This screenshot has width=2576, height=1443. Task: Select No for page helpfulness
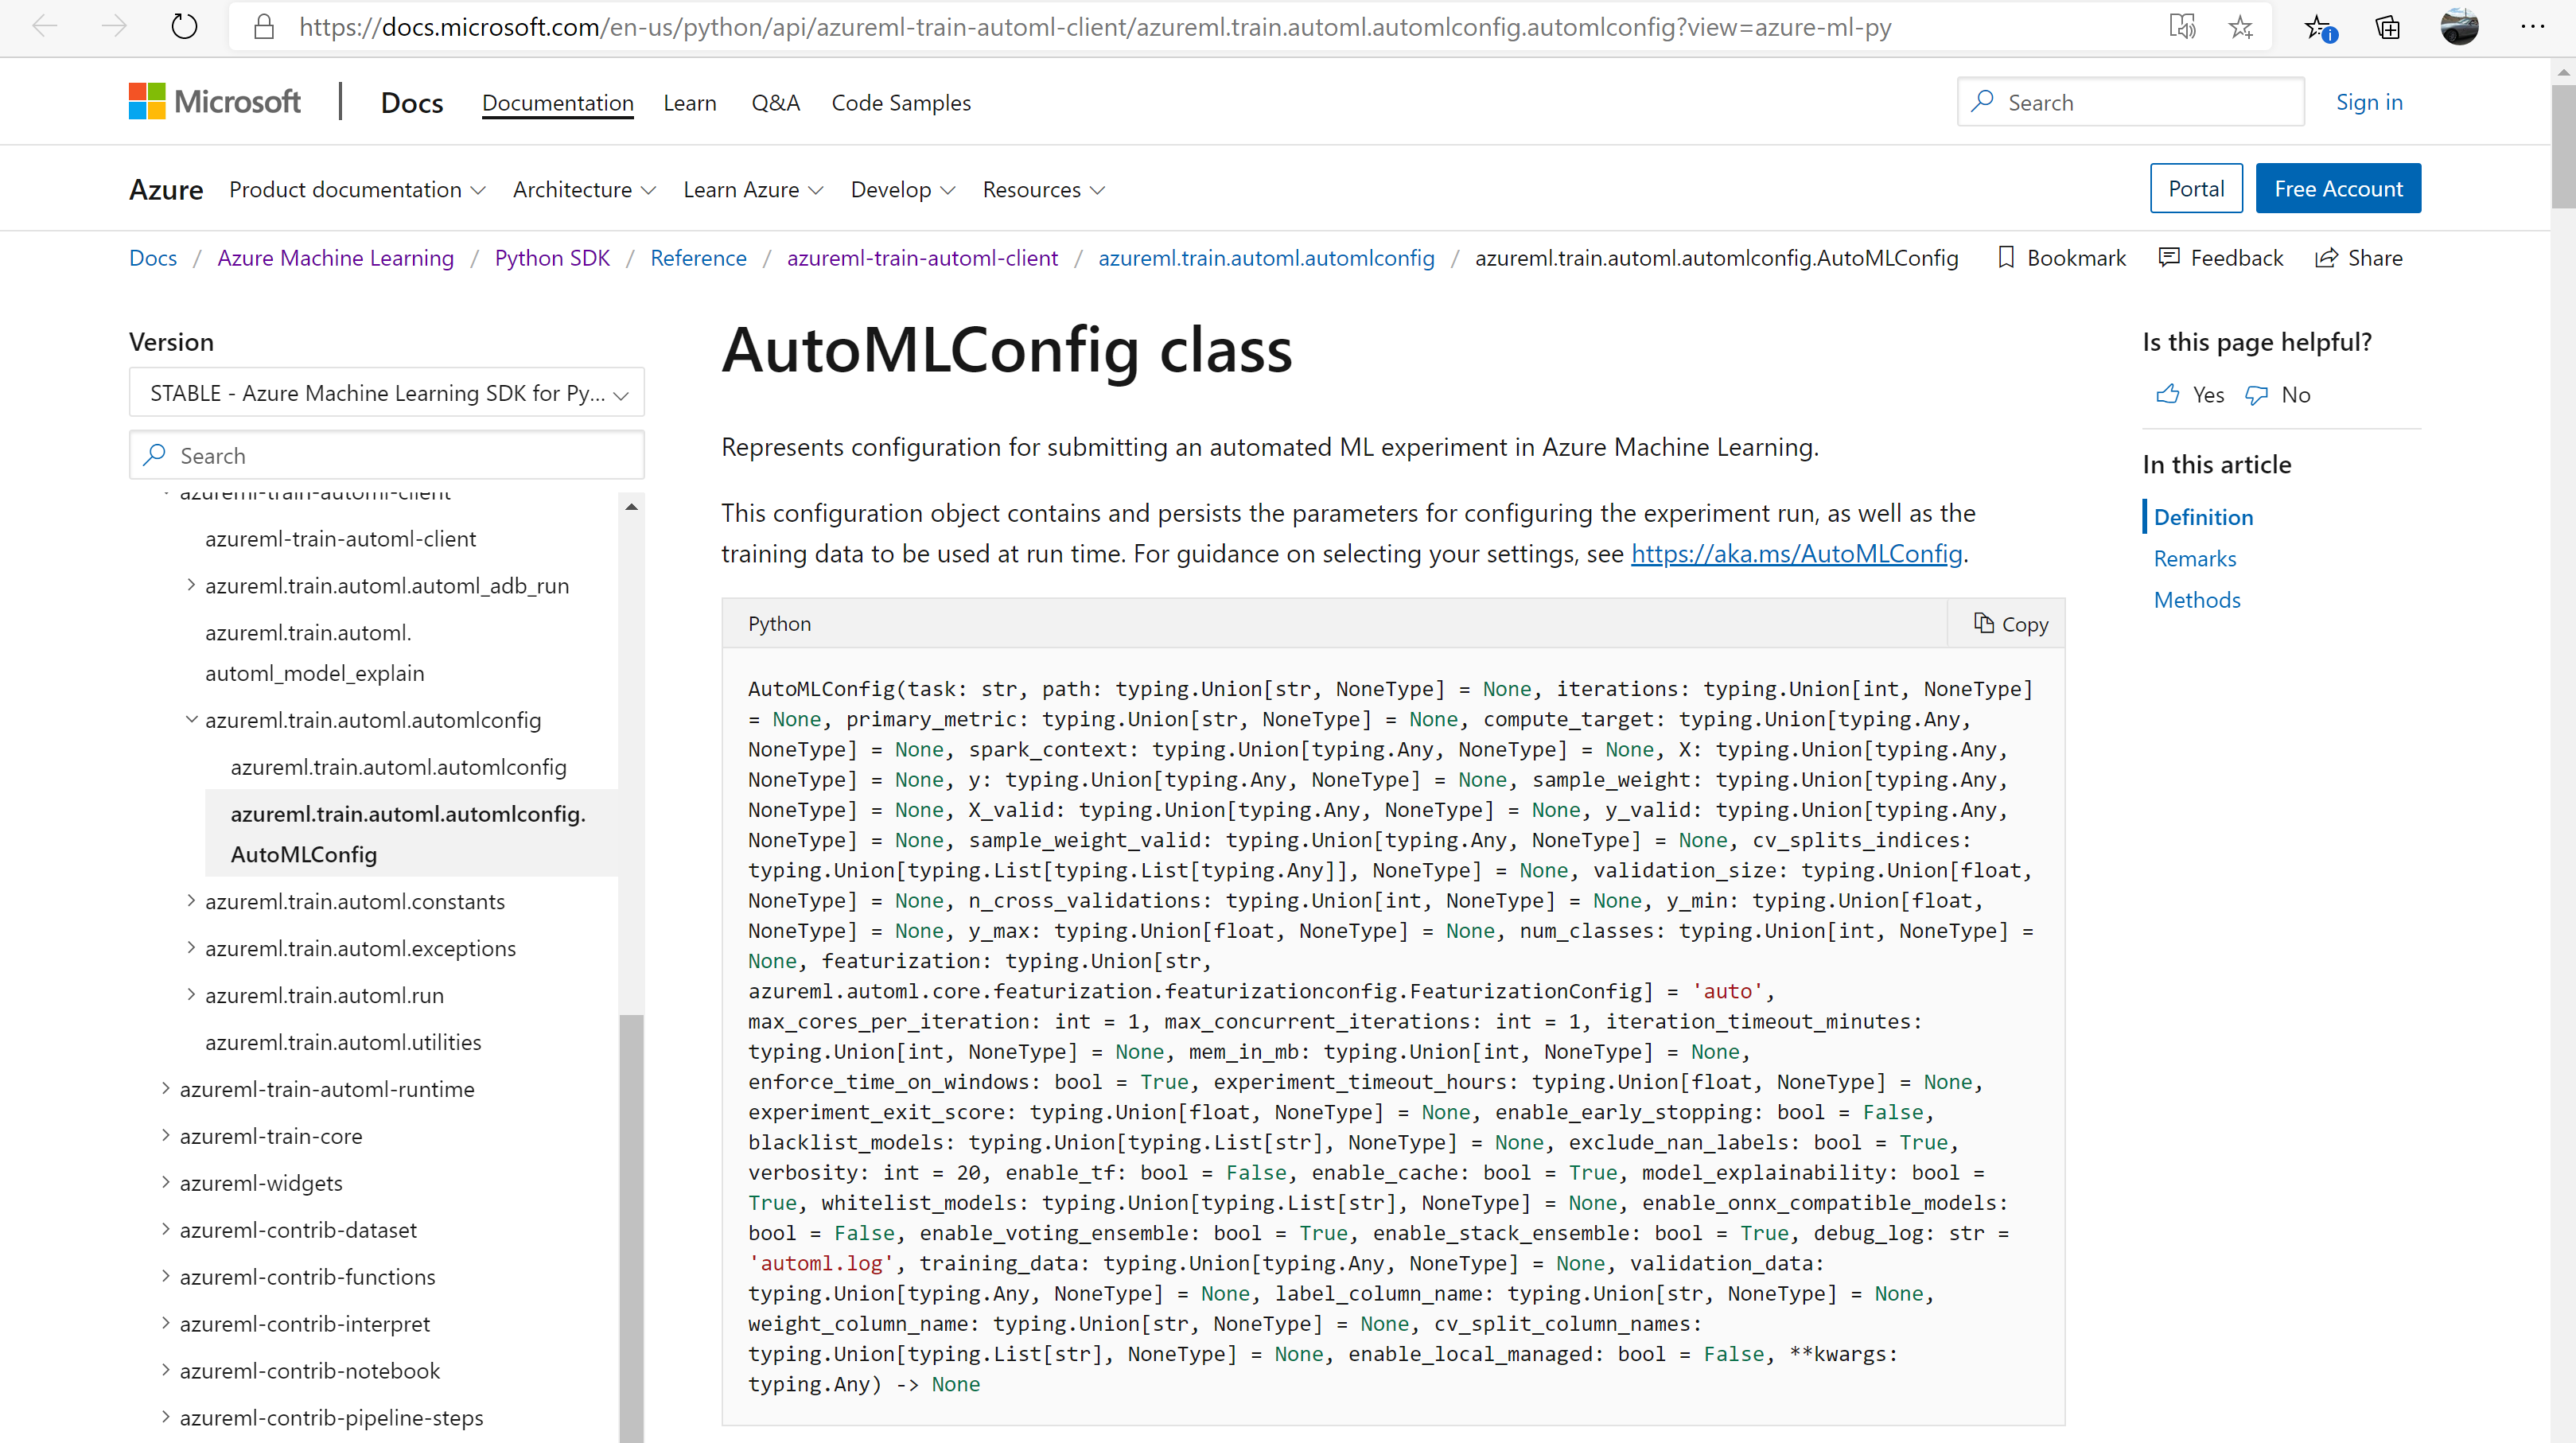click(x=2257, y=394)
